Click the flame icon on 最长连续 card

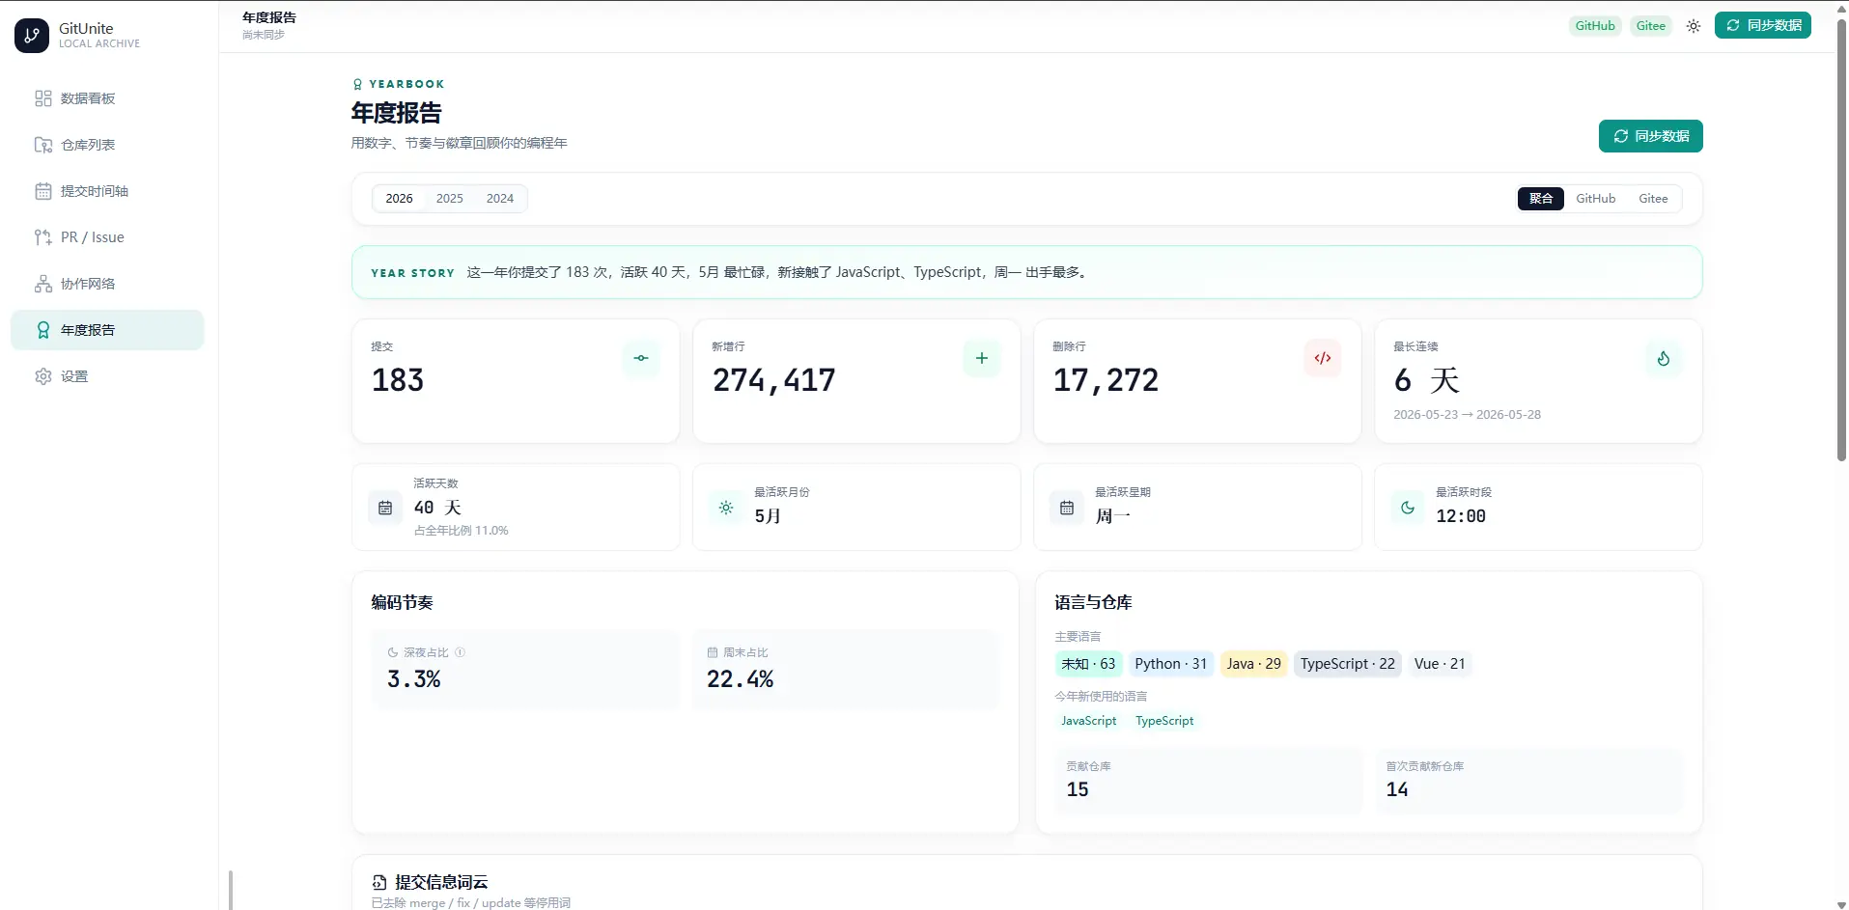(1664, 358)
